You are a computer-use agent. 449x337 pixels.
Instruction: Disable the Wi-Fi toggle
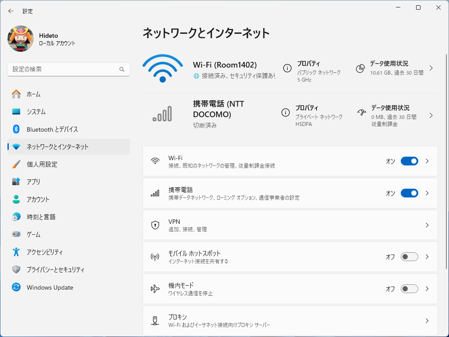[x=409, y=161]
